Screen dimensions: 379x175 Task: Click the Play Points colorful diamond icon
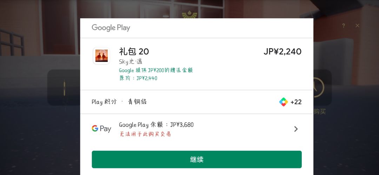pyautogui.click(x=284, y=102)
